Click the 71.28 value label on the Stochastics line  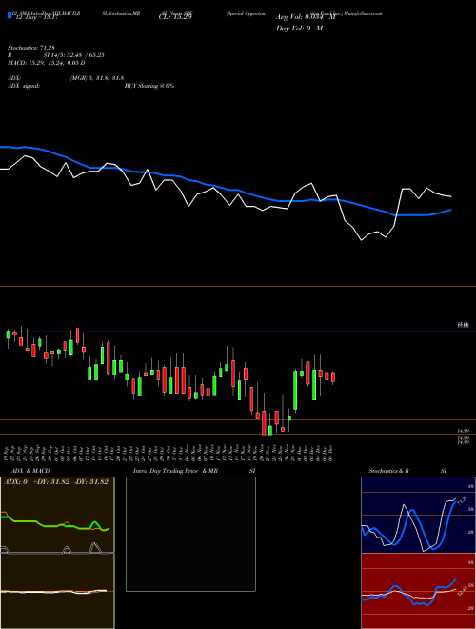click(463, 500)
